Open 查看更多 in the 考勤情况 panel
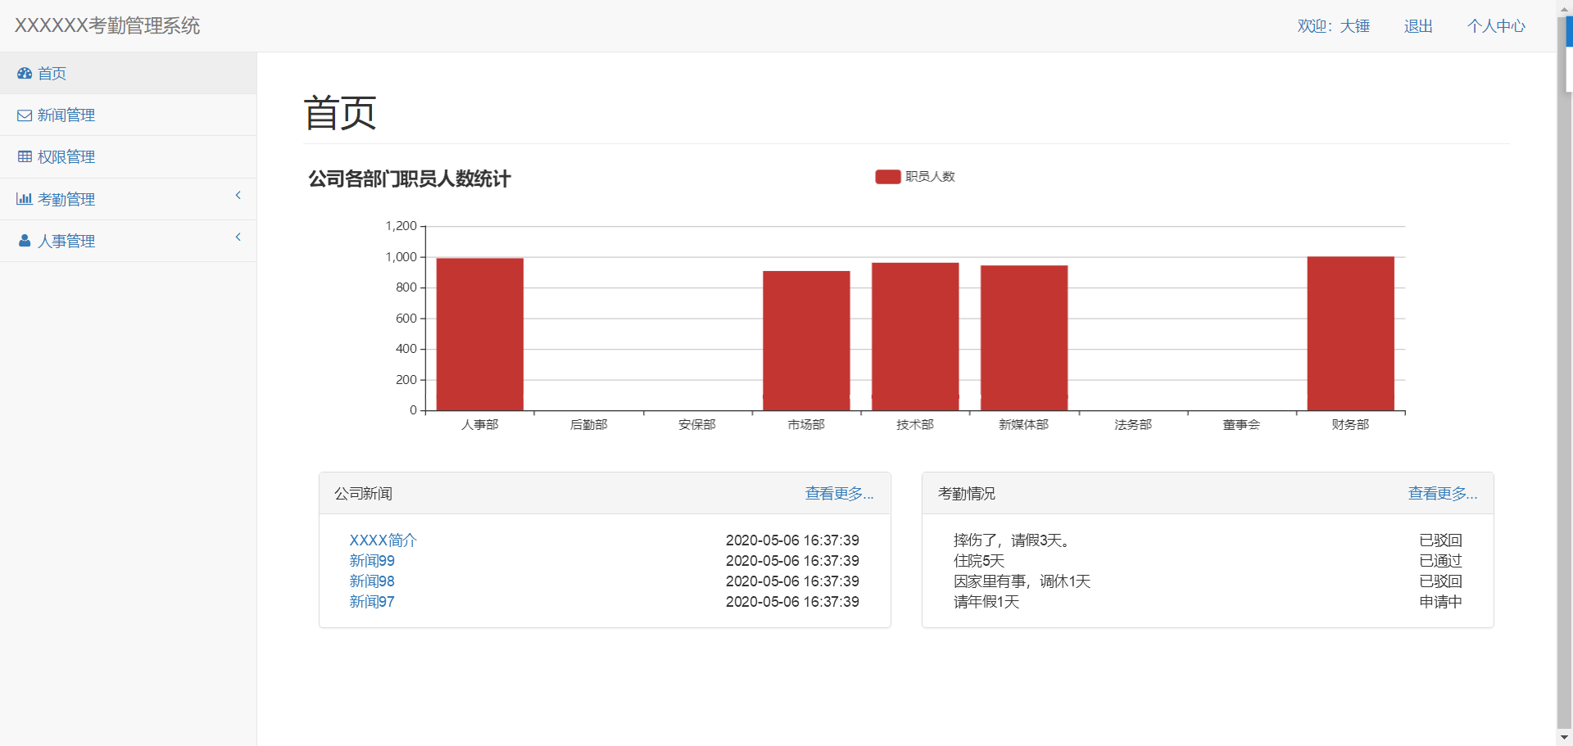This screenshot has height=746, width=1573. (x=1443, y=493)
